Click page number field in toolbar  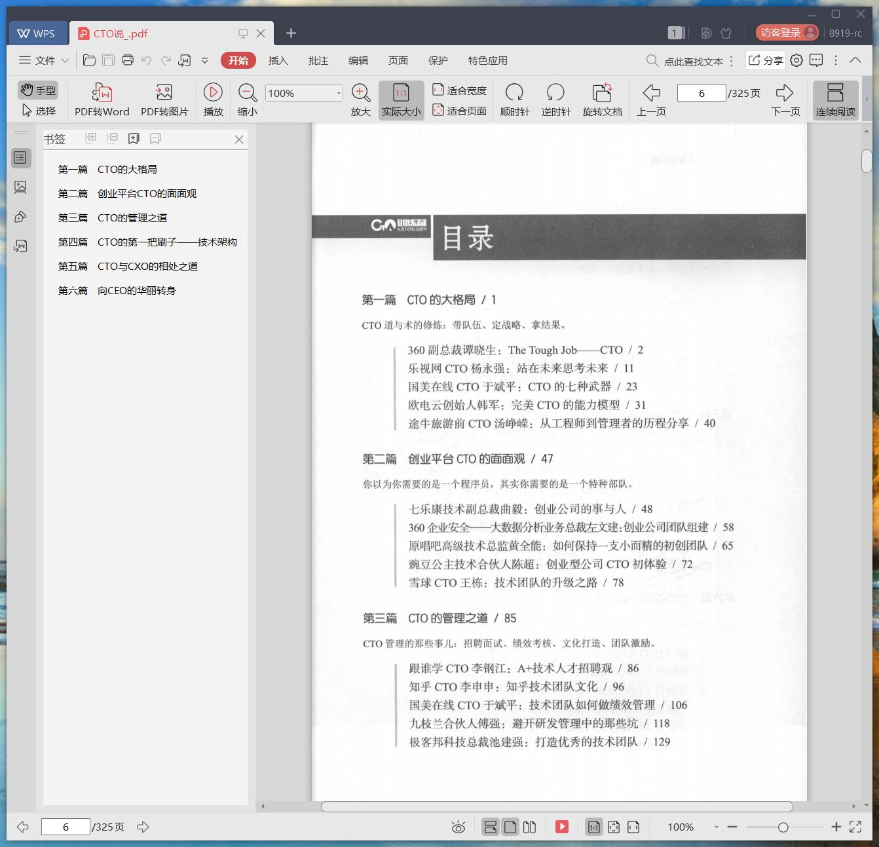point(701,93)
